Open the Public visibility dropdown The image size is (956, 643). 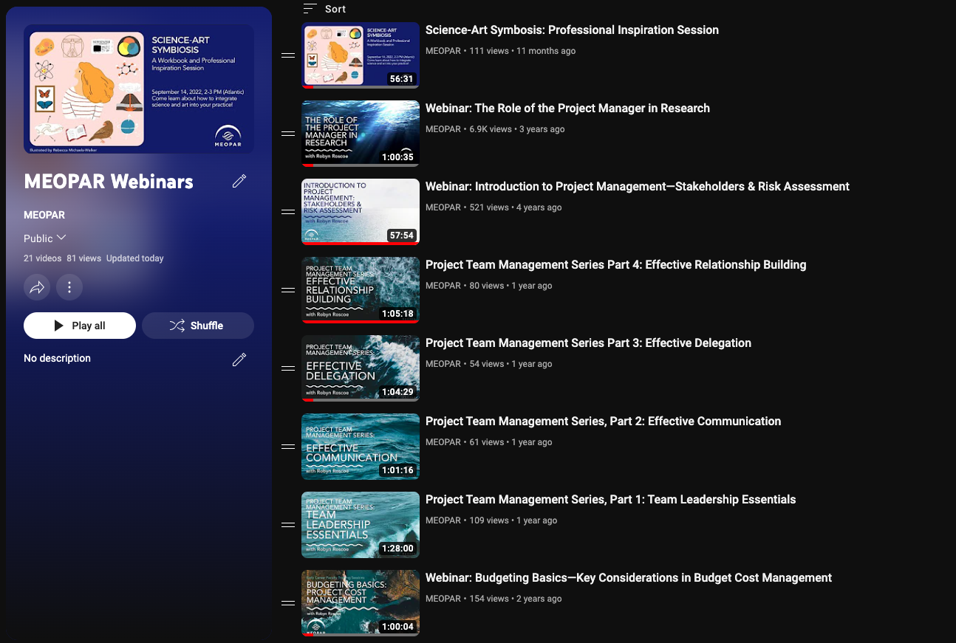(45, 238)
